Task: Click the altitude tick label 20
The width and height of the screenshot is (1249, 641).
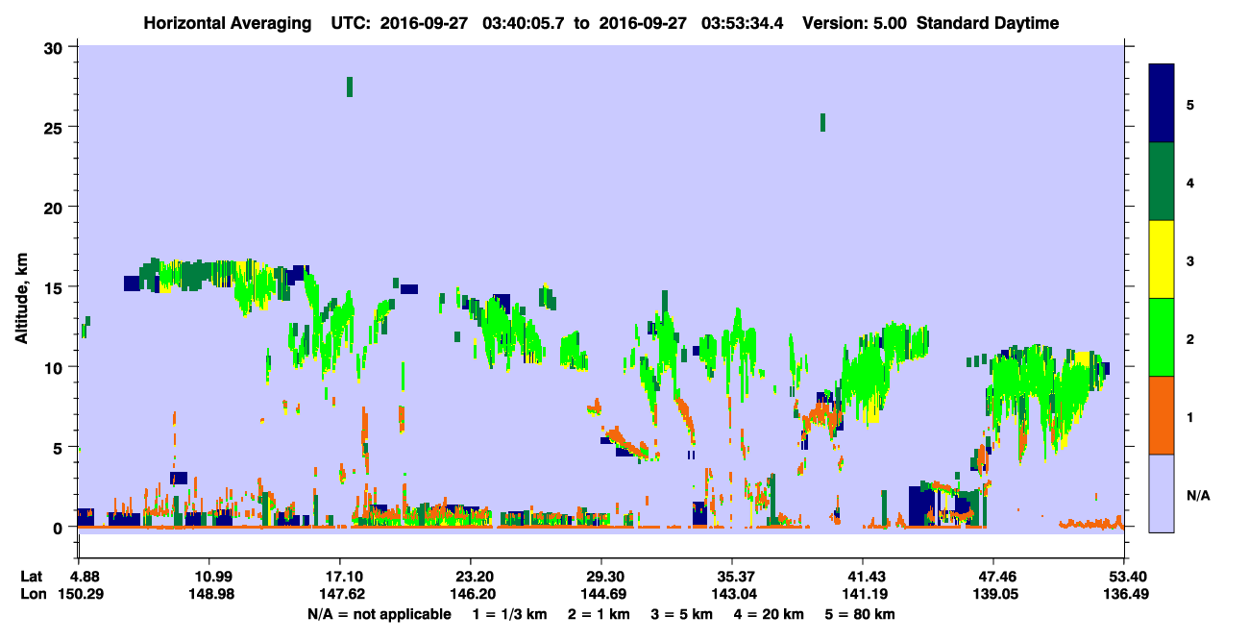Action: 55,208
